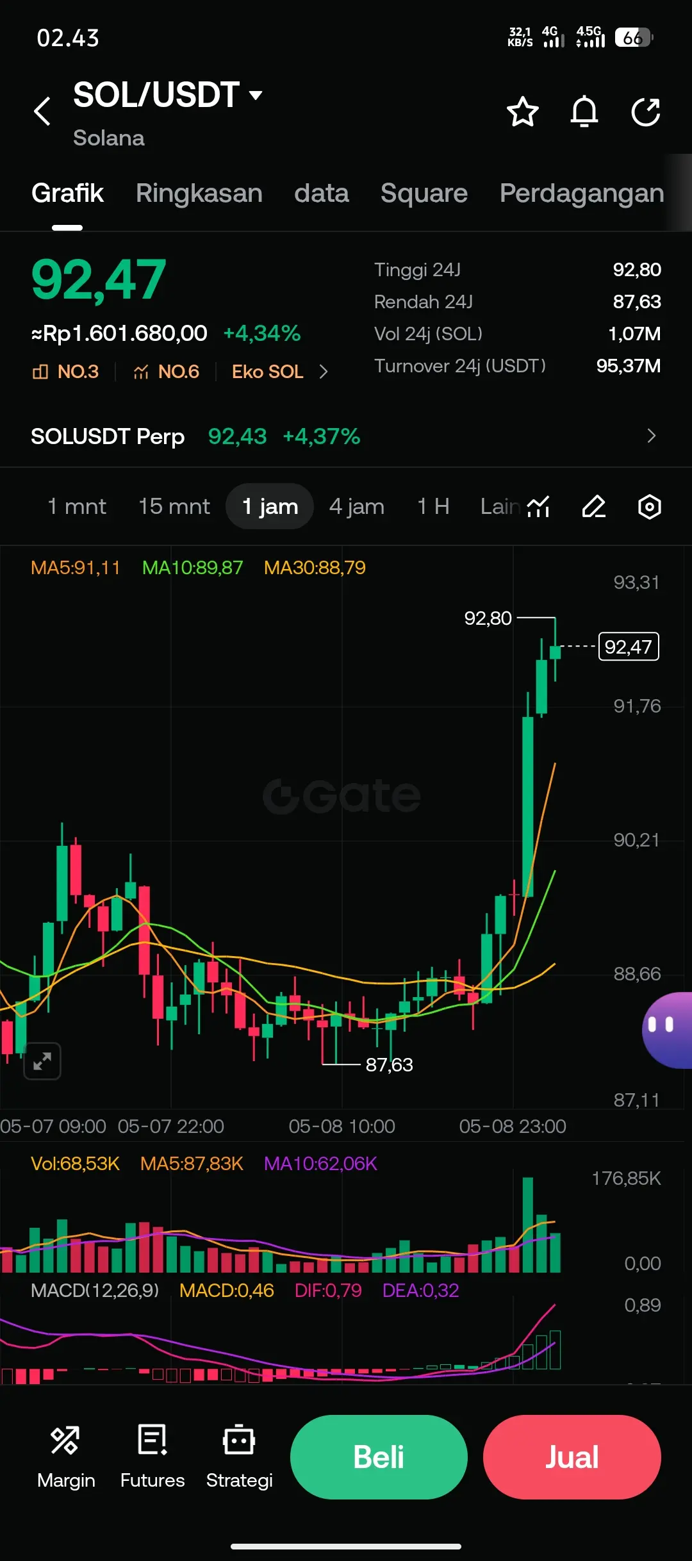The width and height of the screenshot is (692, 1561).
Task: Tap the MA10:89,87 indicator label
Action: point(192,568)
